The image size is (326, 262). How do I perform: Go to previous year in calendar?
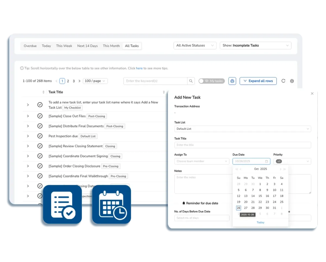[237, 169]
